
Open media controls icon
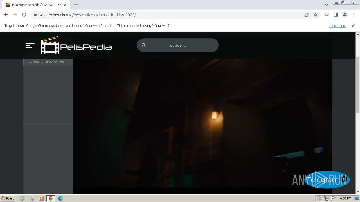pyautogui.click(x=327, y=15)
